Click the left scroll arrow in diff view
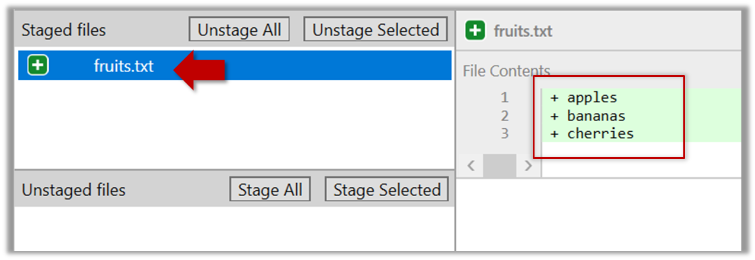Screen dimensions: 755x260 point(471,166)
